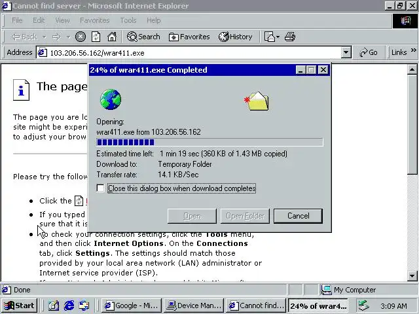Open the Start menu
Screen dimensions: 419x314
pos(20,305)
